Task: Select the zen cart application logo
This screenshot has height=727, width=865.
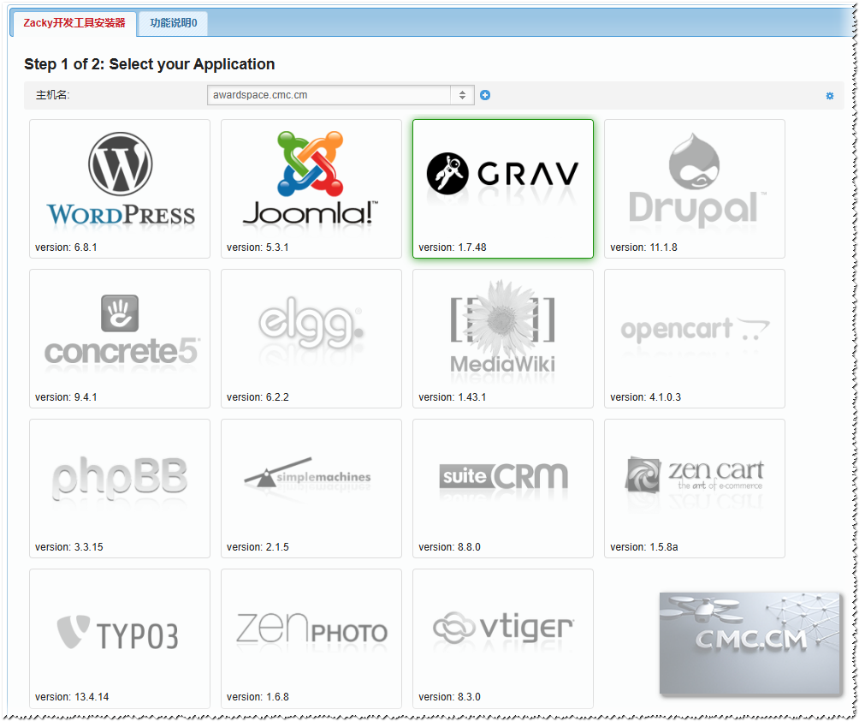Action: 695,474
